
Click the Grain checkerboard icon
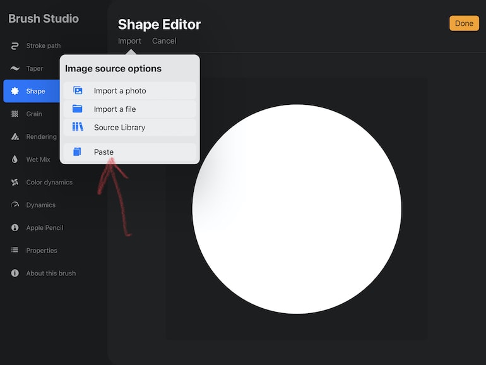point(15,114)
